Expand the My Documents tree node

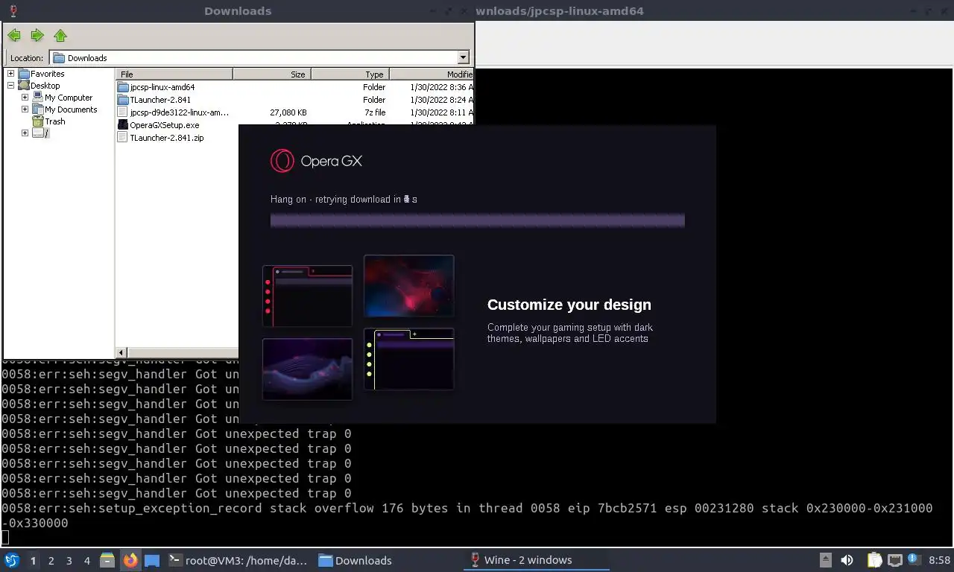point(25,109)
